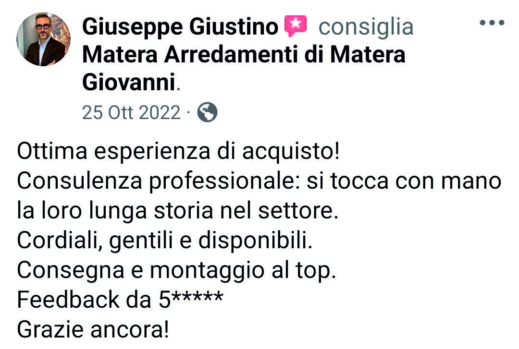
Task: Select the line Ottima esperienza di acquisto
Action: click(178, 152)
